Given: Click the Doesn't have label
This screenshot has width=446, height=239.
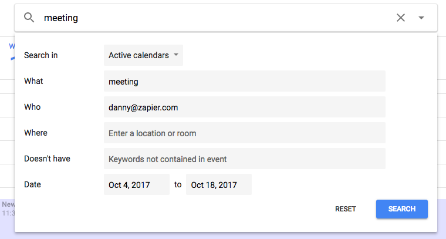Looking at the screenshot, I should 47,159.
